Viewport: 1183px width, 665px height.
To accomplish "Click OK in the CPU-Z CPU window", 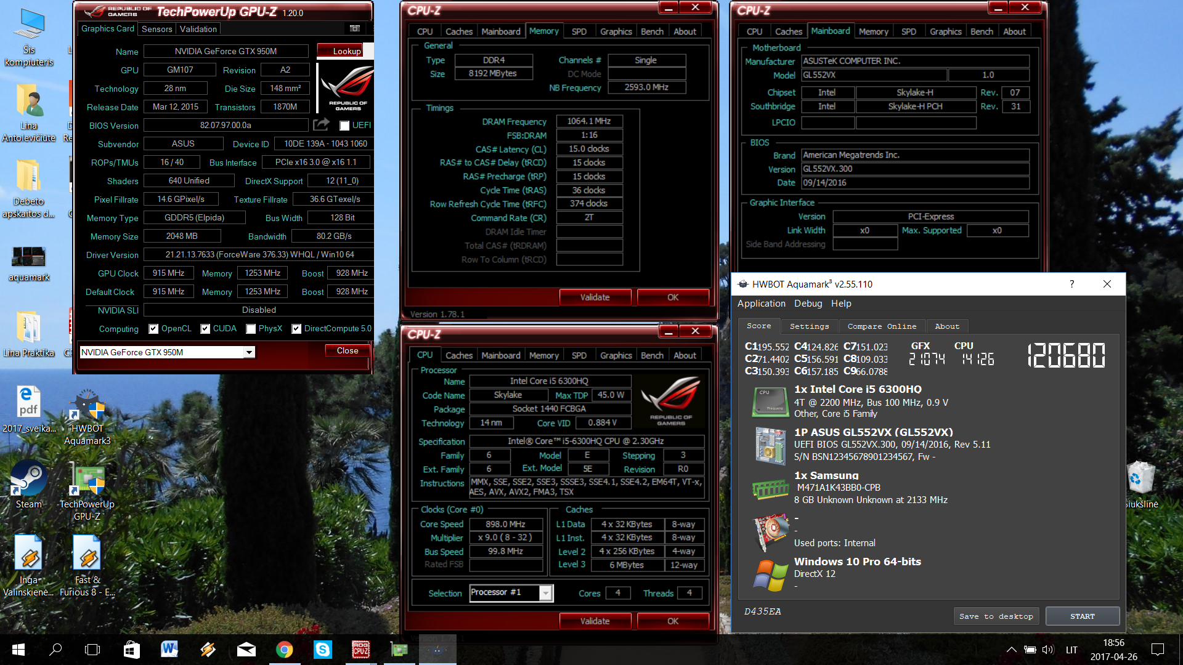I will (x=673, y=621).
